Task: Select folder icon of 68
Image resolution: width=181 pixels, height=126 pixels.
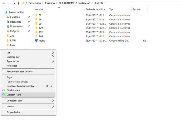Action: coord(36,19)
